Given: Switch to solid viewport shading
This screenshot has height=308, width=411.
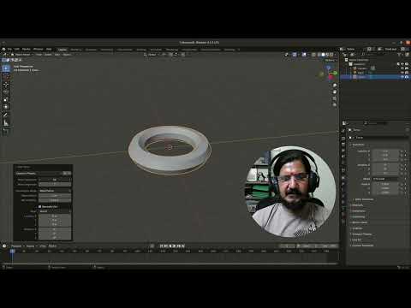Looking at the screenshot, I should click(x=324, y=55).
